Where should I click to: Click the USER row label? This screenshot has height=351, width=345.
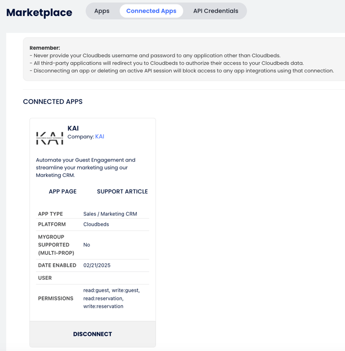click(45, 278)
